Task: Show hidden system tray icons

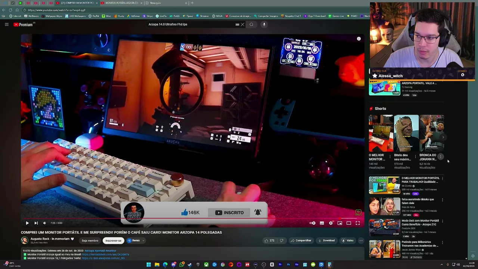Action: (441, 265)
